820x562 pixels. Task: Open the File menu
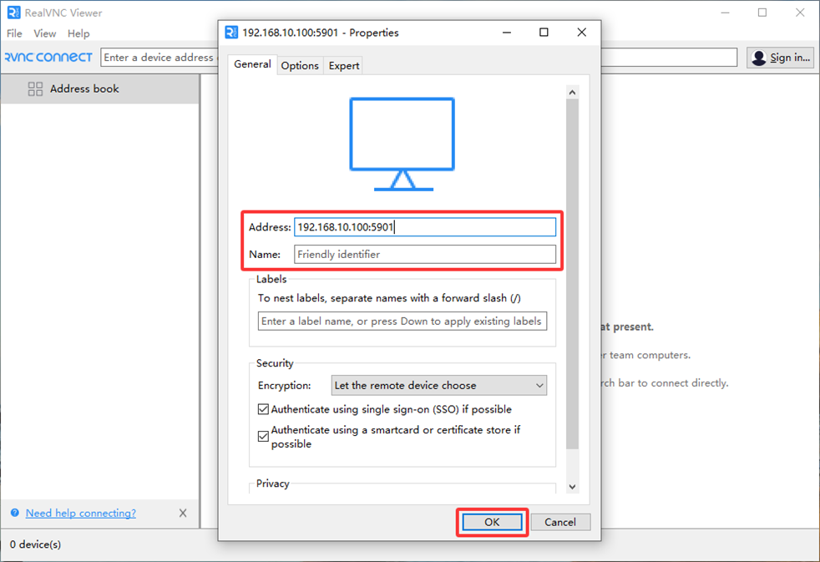coord(14,33)
